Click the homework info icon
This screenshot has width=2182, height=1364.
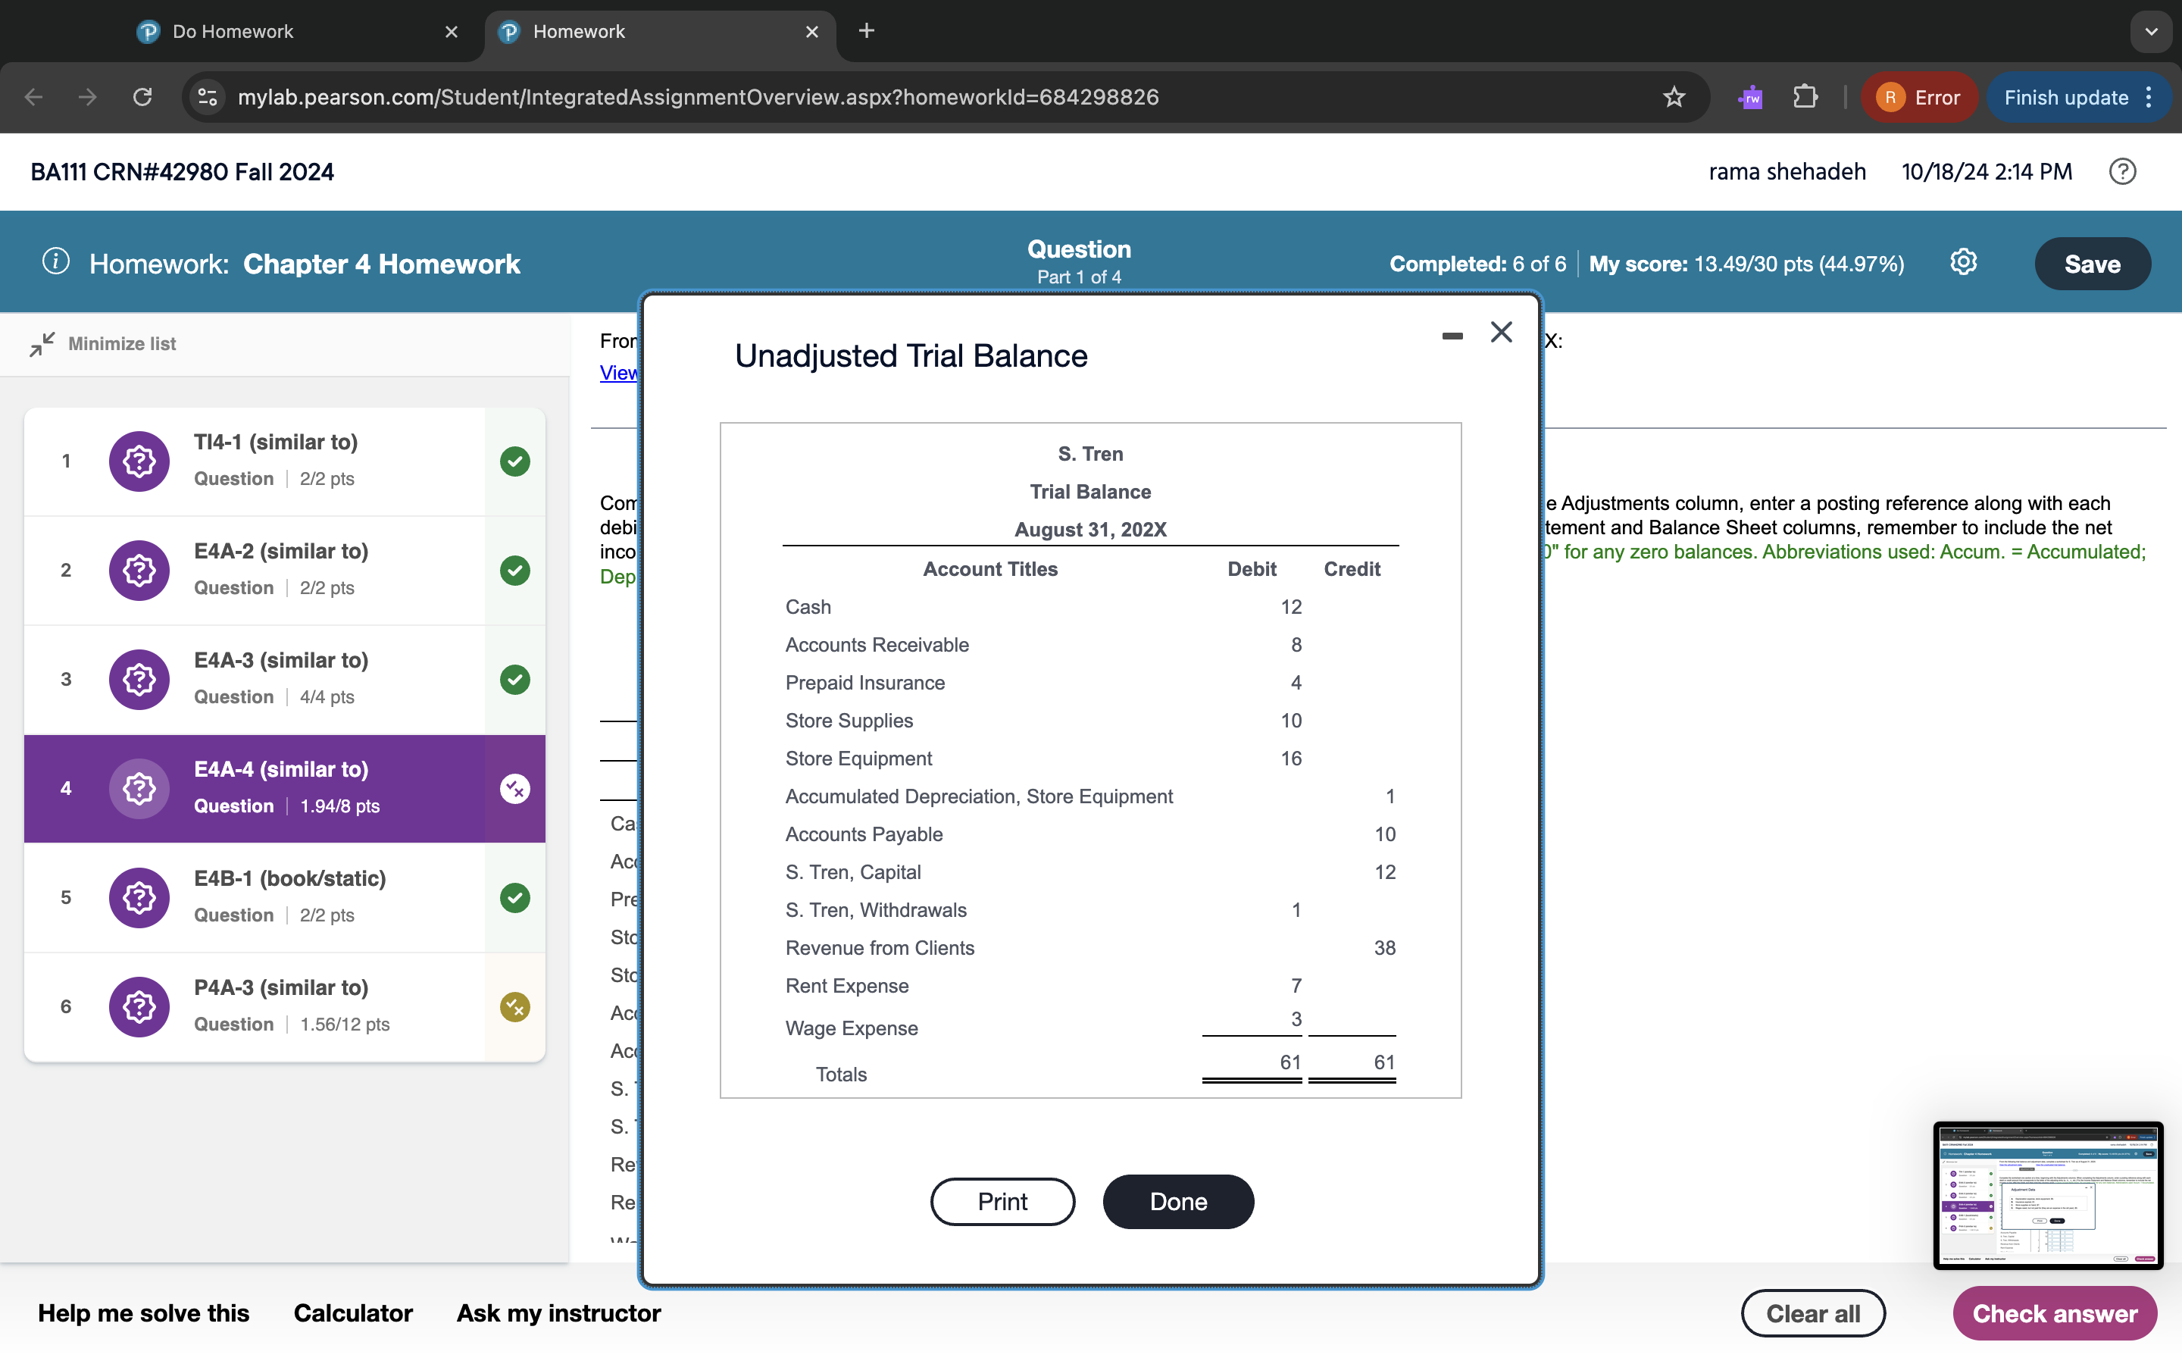[56, 262]
